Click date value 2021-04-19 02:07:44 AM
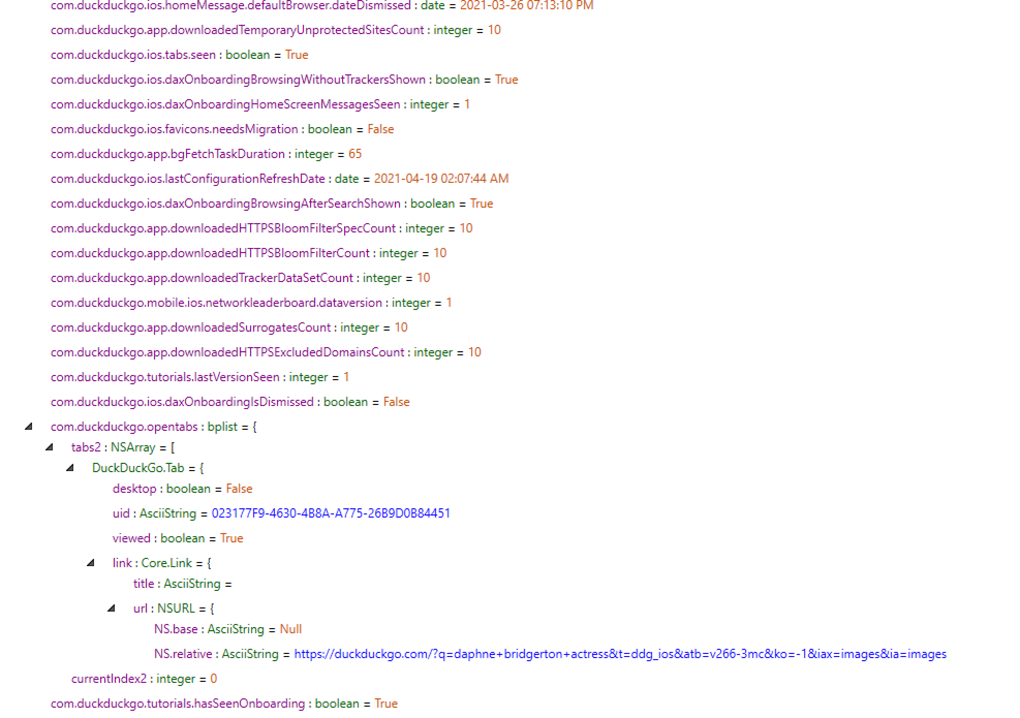1020x718 pixels. (x=441, y=179)
